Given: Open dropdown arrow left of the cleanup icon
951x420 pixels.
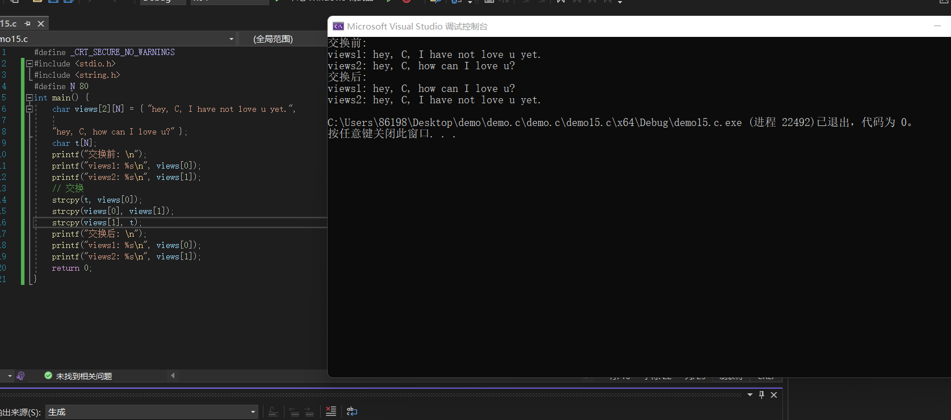Looking at the screenshot, I should 10,376.
